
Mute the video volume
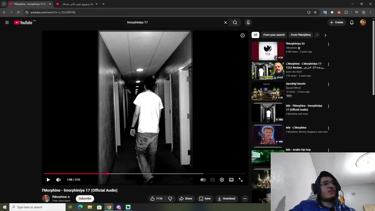(x=58, y=180)
